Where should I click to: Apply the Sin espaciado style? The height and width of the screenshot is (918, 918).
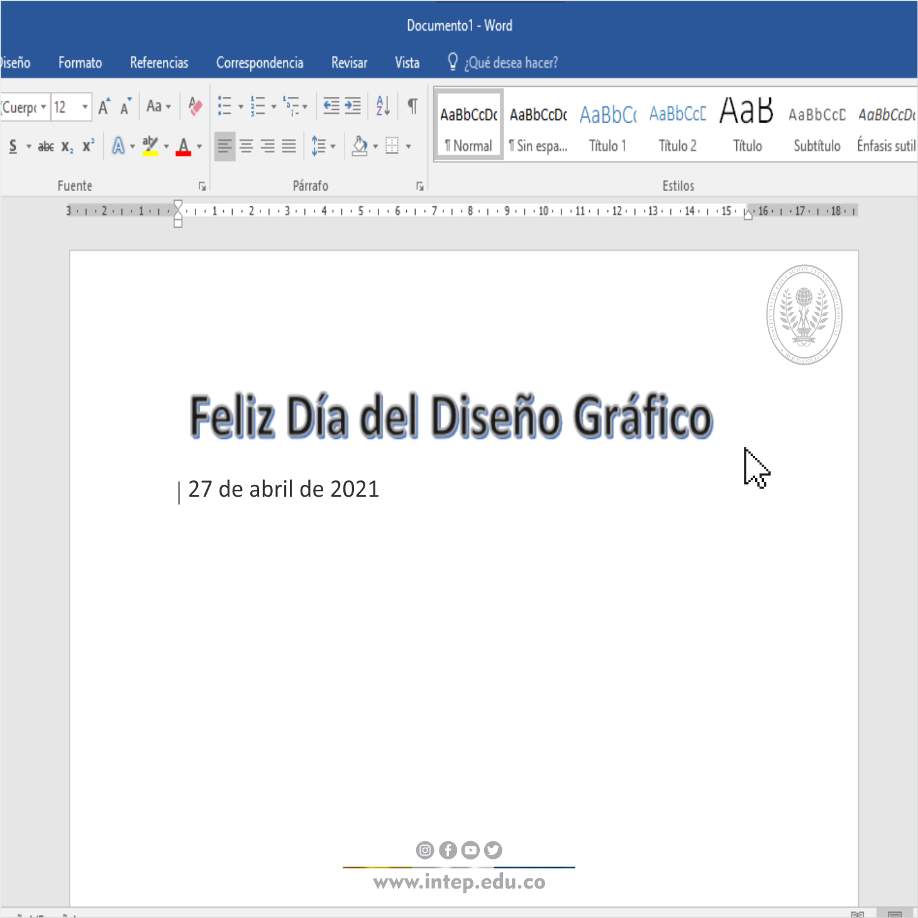coord(539,125)
